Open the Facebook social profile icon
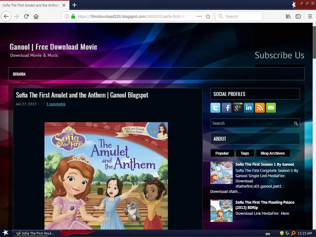316x237 pixels. tap(226, 108)
